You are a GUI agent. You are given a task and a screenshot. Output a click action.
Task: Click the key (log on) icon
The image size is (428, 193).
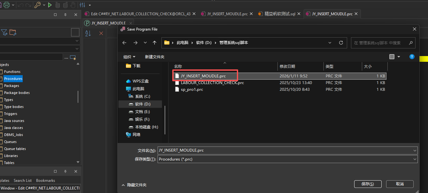pos(37,5)
